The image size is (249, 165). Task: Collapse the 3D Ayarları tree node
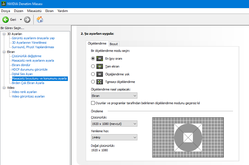tap(4, 34)
